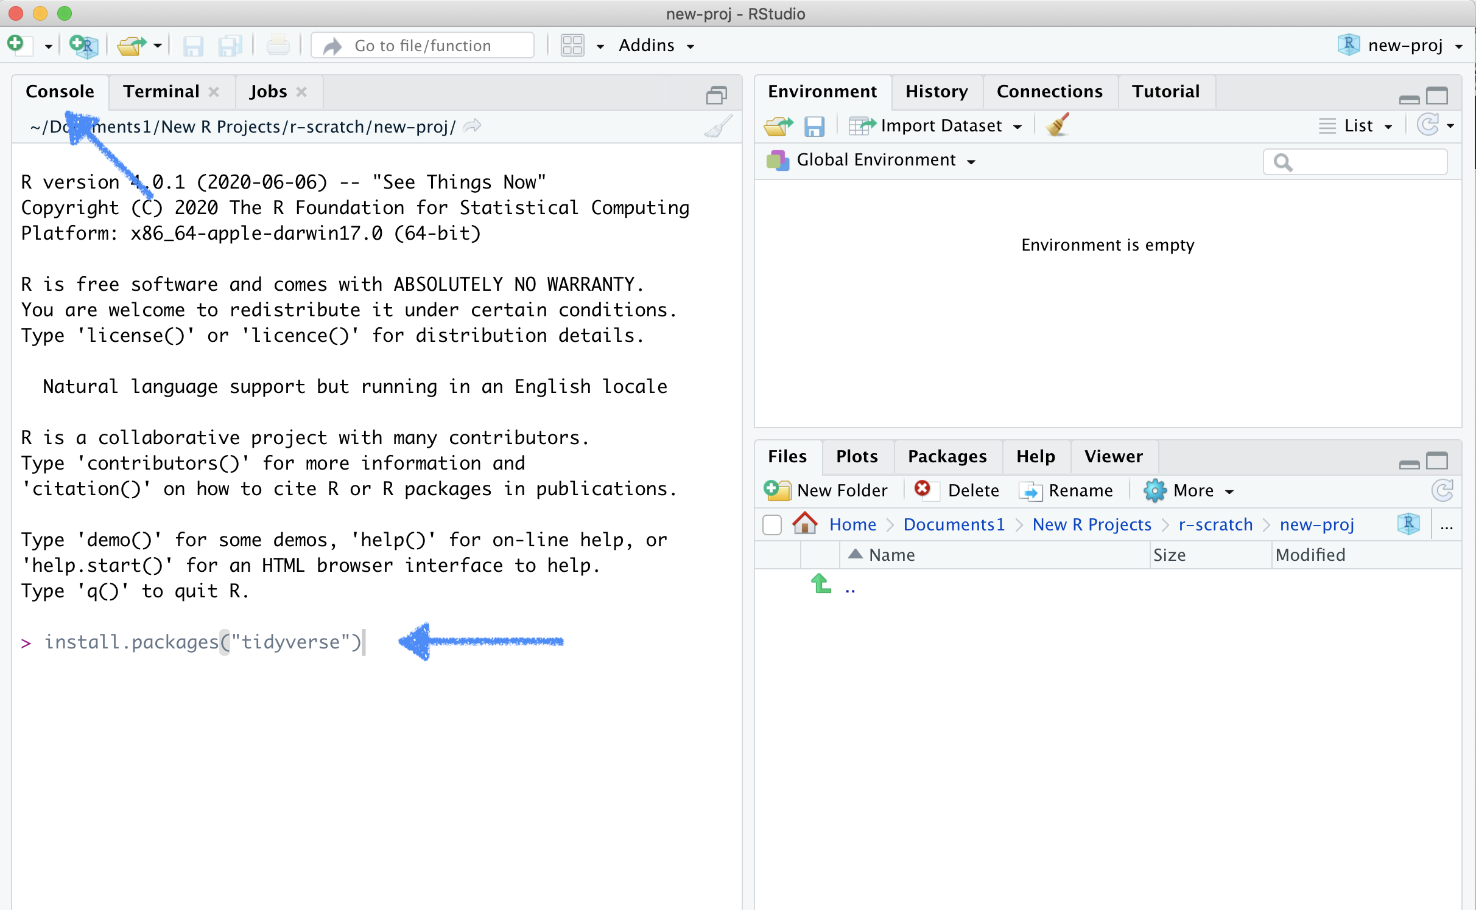The width and height of the screenshot is (1476, 910).
Task: Minimize the Environment pane
Action: 1409,99
